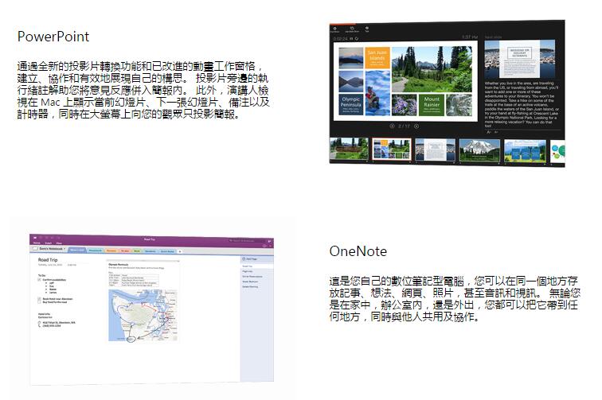Select the last page in the page list
The width and height of the screenshot is (602, 400).
coord(250,286)
